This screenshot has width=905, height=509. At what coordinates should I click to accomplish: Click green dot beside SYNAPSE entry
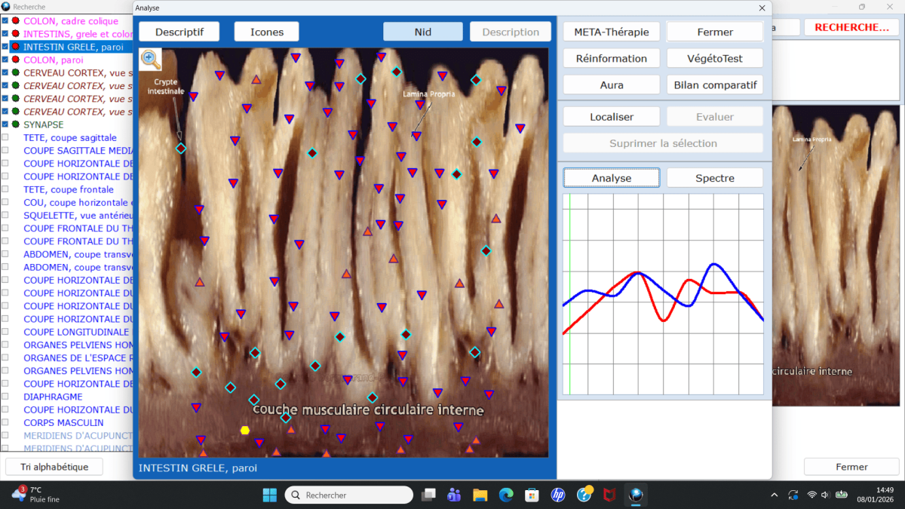coord(15,124)
